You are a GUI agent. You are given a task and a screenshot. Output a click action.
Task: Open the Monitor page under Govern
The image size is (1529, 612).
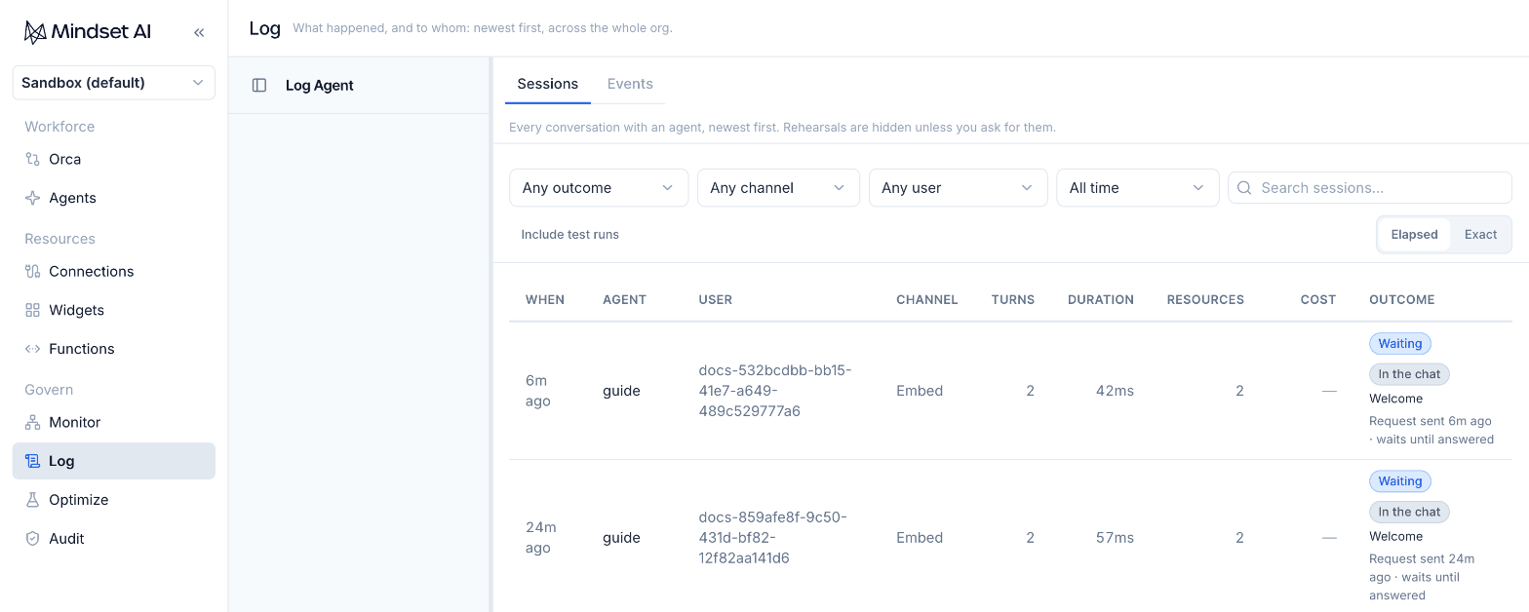[114, 422]
